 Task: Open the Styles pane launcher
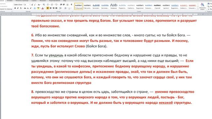pos(206,12)
